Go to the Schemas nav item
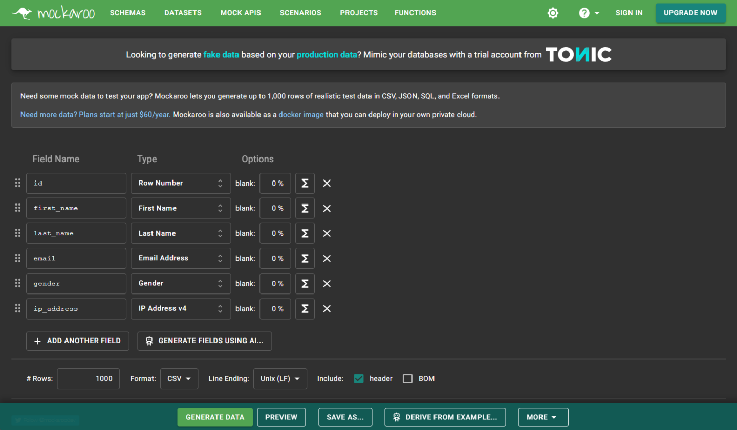The width and height of the screenshot is (737, 430). [128, 13]
